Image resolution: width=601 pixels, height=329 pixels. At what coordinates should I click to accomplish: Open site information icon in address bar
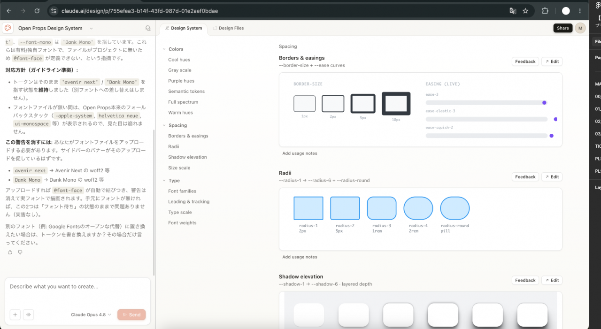click(54, 11)
